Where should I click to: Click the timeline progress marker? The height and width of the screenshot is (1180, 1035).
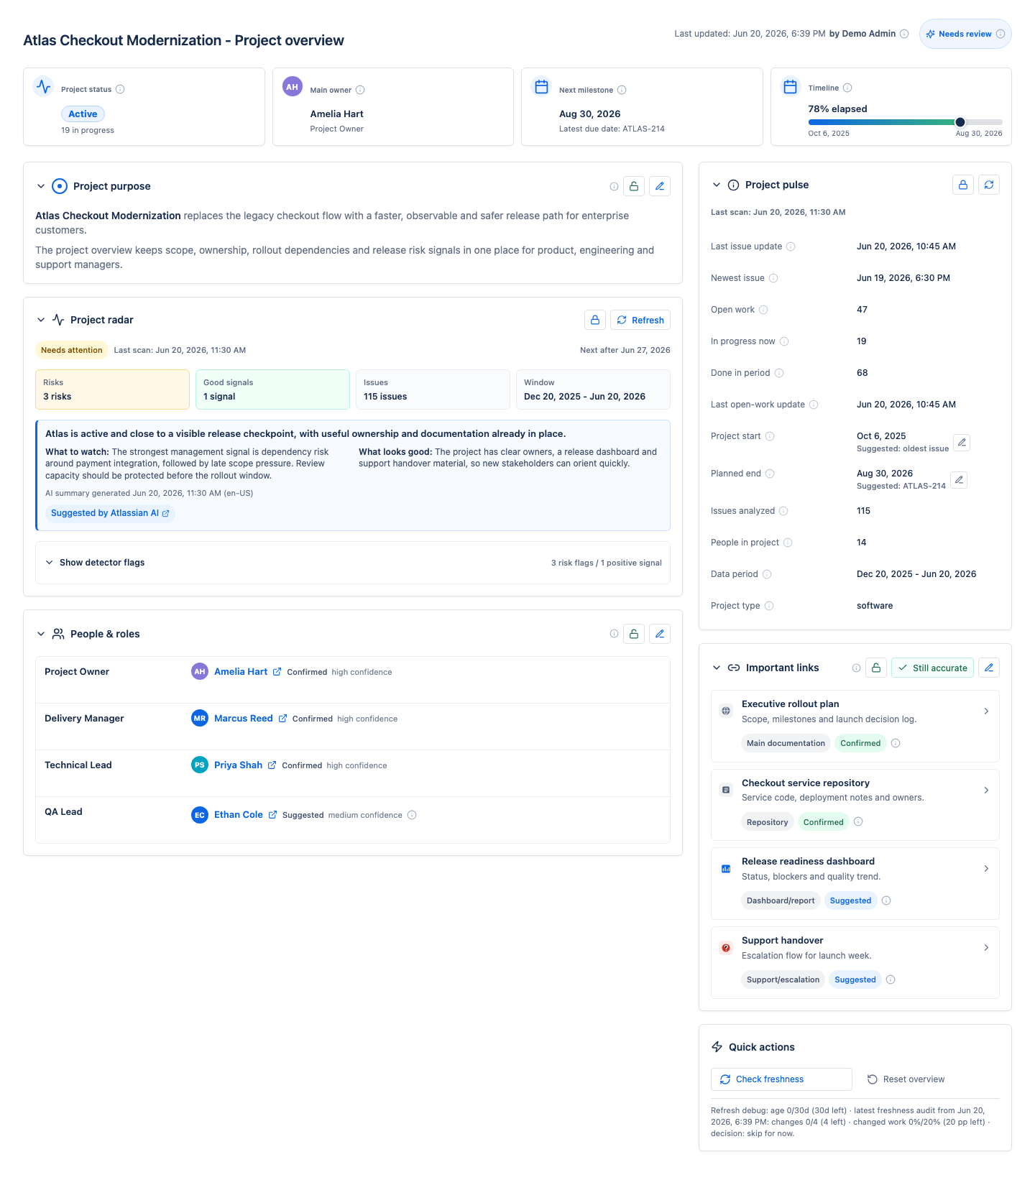click(x=960, y=122)
